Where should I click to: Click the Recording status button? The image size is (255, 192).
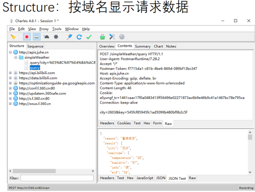coord(246,188)
